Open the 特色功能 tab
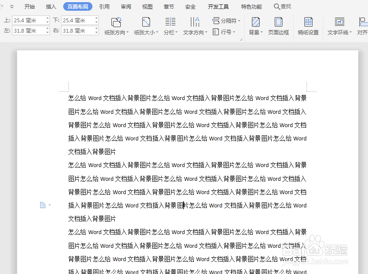 (x=251, y=6)
